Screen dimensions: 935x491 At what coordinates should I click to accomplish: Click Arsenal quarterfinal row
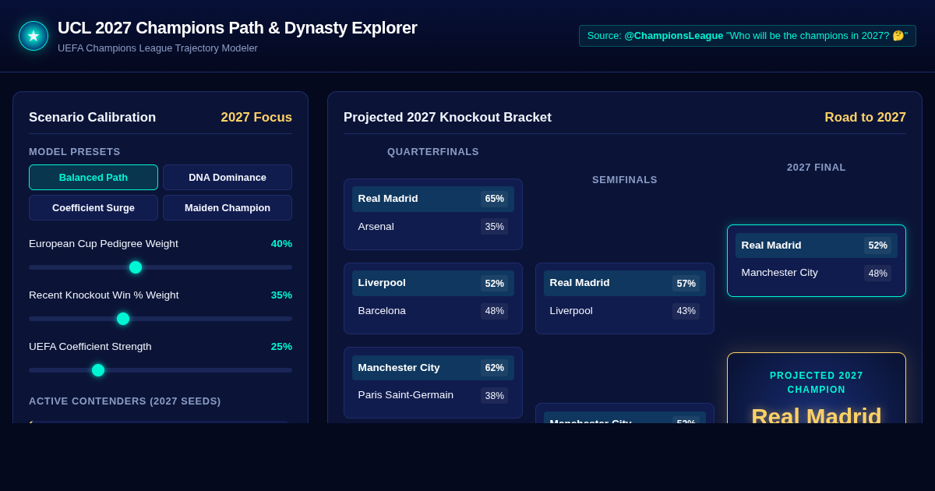click(x=433, y=227)
